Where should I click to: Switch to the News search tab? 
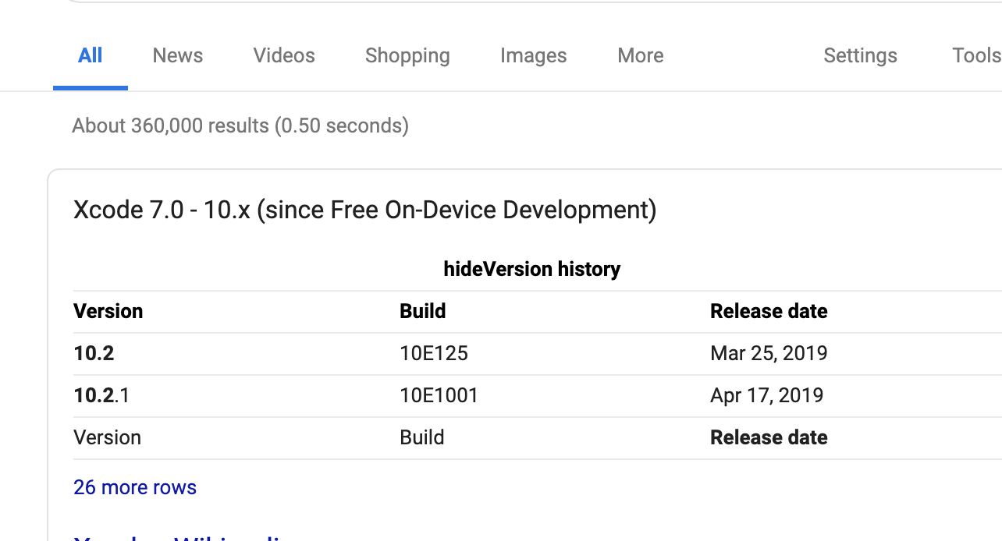(177, 55)
